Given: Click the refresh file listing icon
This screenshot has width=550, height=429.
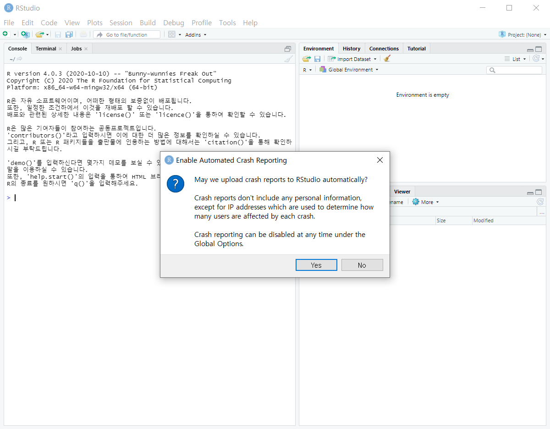Looking at the screenshot, I should coord(540,202).
